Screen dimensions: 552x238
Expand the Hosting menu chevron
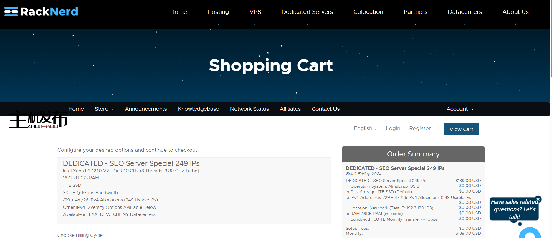218,24
